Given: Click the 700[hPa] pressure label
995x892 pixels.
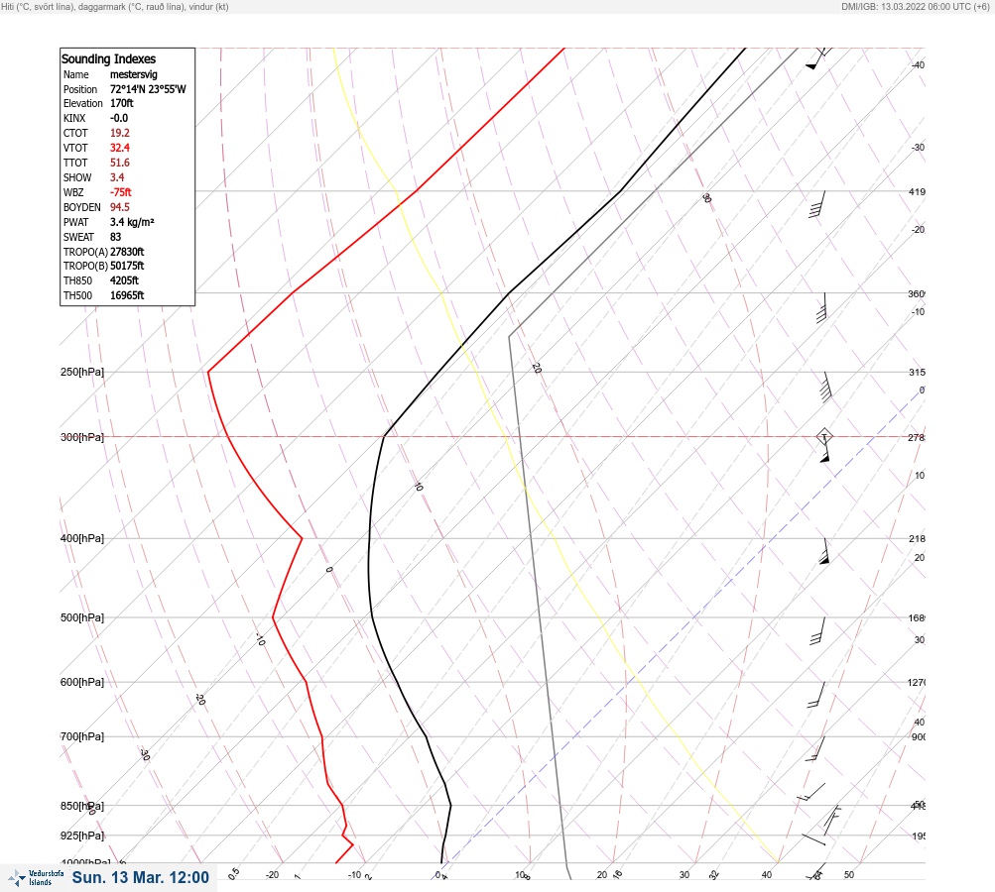Looking at the screenshot, I should (82, 736).
